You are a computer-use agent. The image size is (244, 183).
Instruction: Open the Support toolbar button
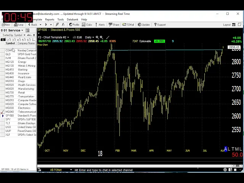160,24
